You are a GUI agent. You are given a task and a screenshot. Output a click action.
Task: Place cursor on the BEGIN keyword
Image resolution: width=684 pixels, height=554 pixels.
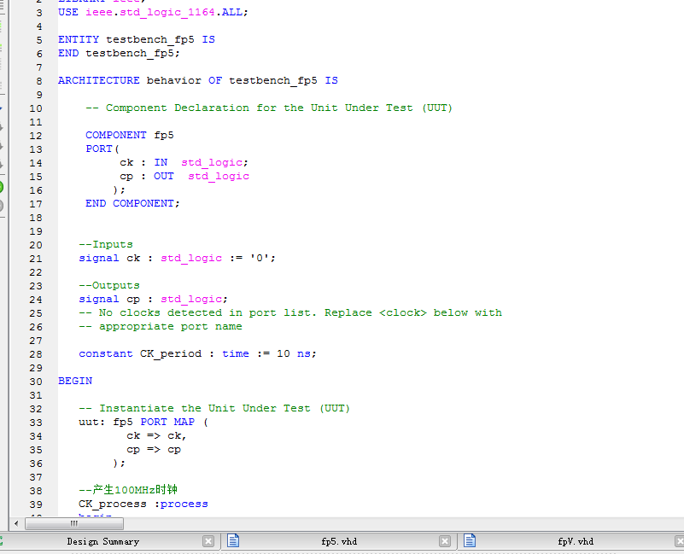pos(75,381)
